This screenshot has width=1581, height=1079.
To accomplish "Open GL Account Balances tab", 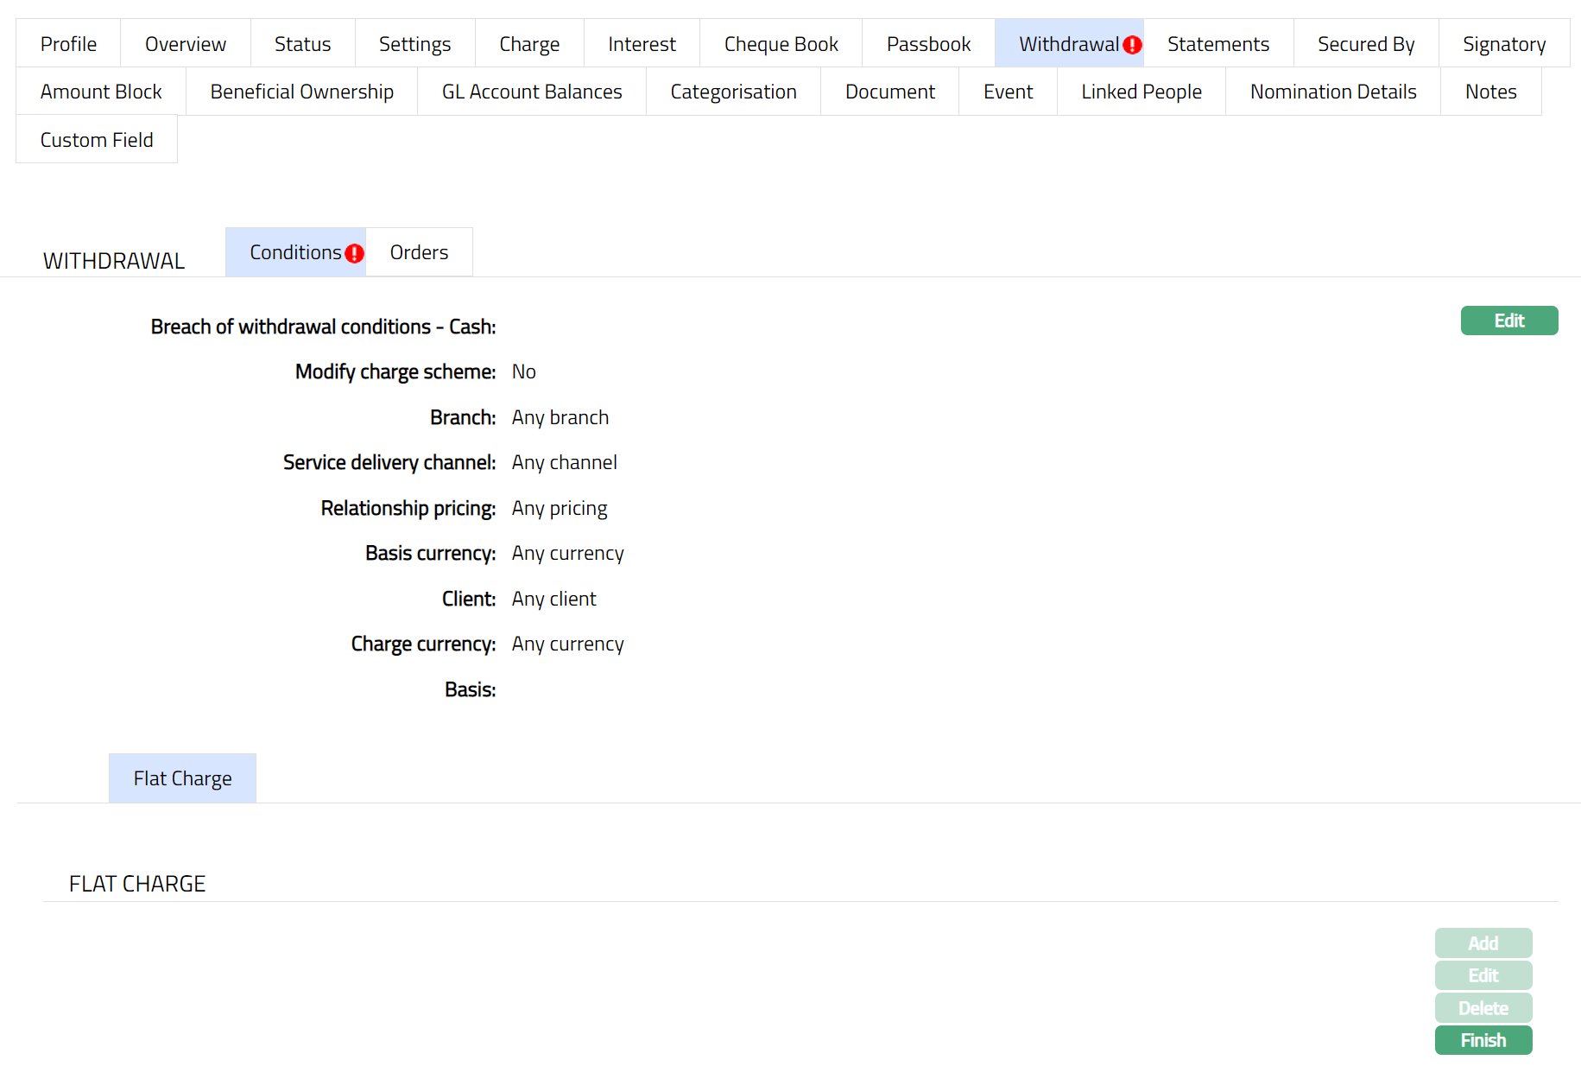I will (531, 92).
